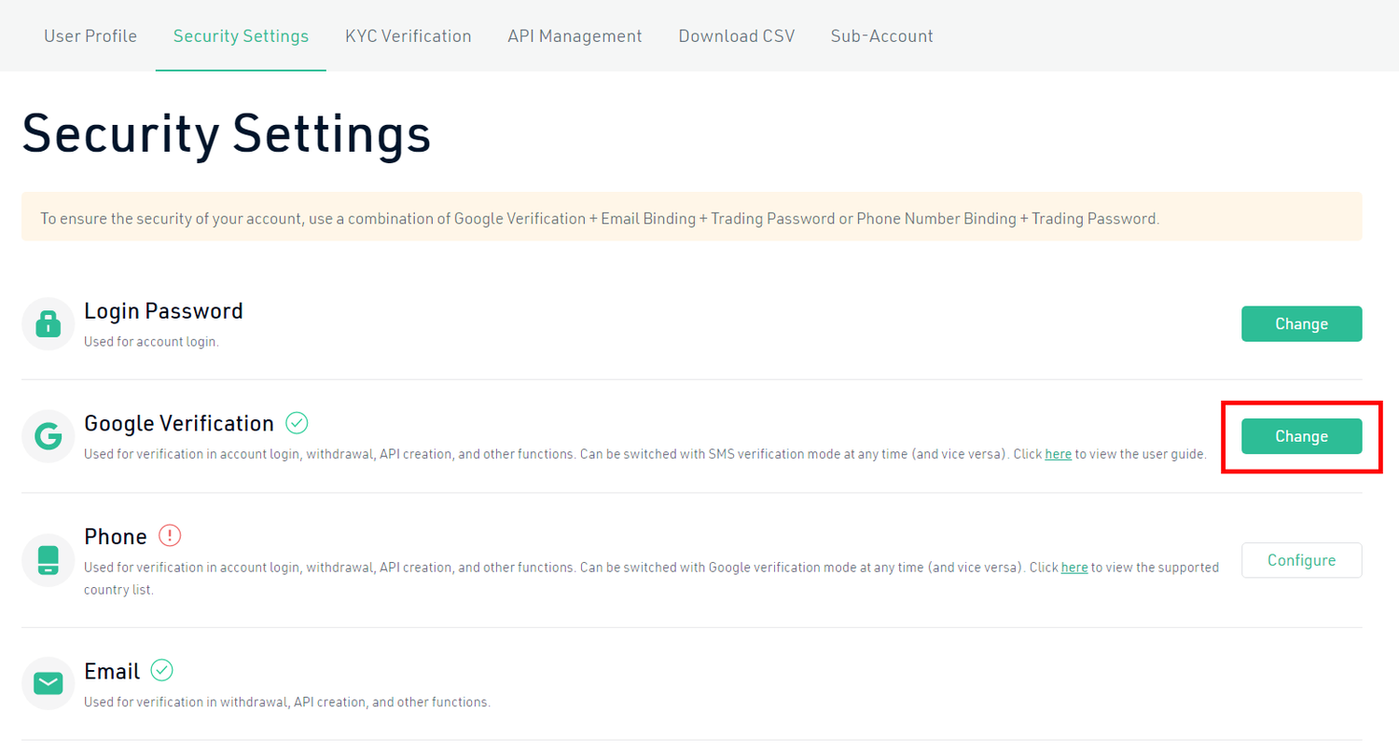
Task: Click the Login Password lock icon
Action: pyautogui.click(x=48, y=324)
